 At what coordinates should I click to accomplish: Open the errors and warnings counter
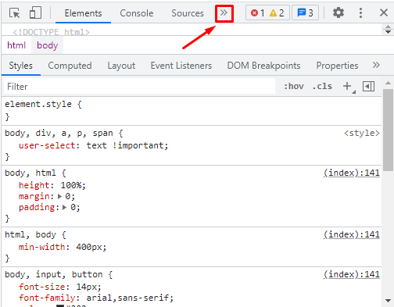click(x=267, y=12)
